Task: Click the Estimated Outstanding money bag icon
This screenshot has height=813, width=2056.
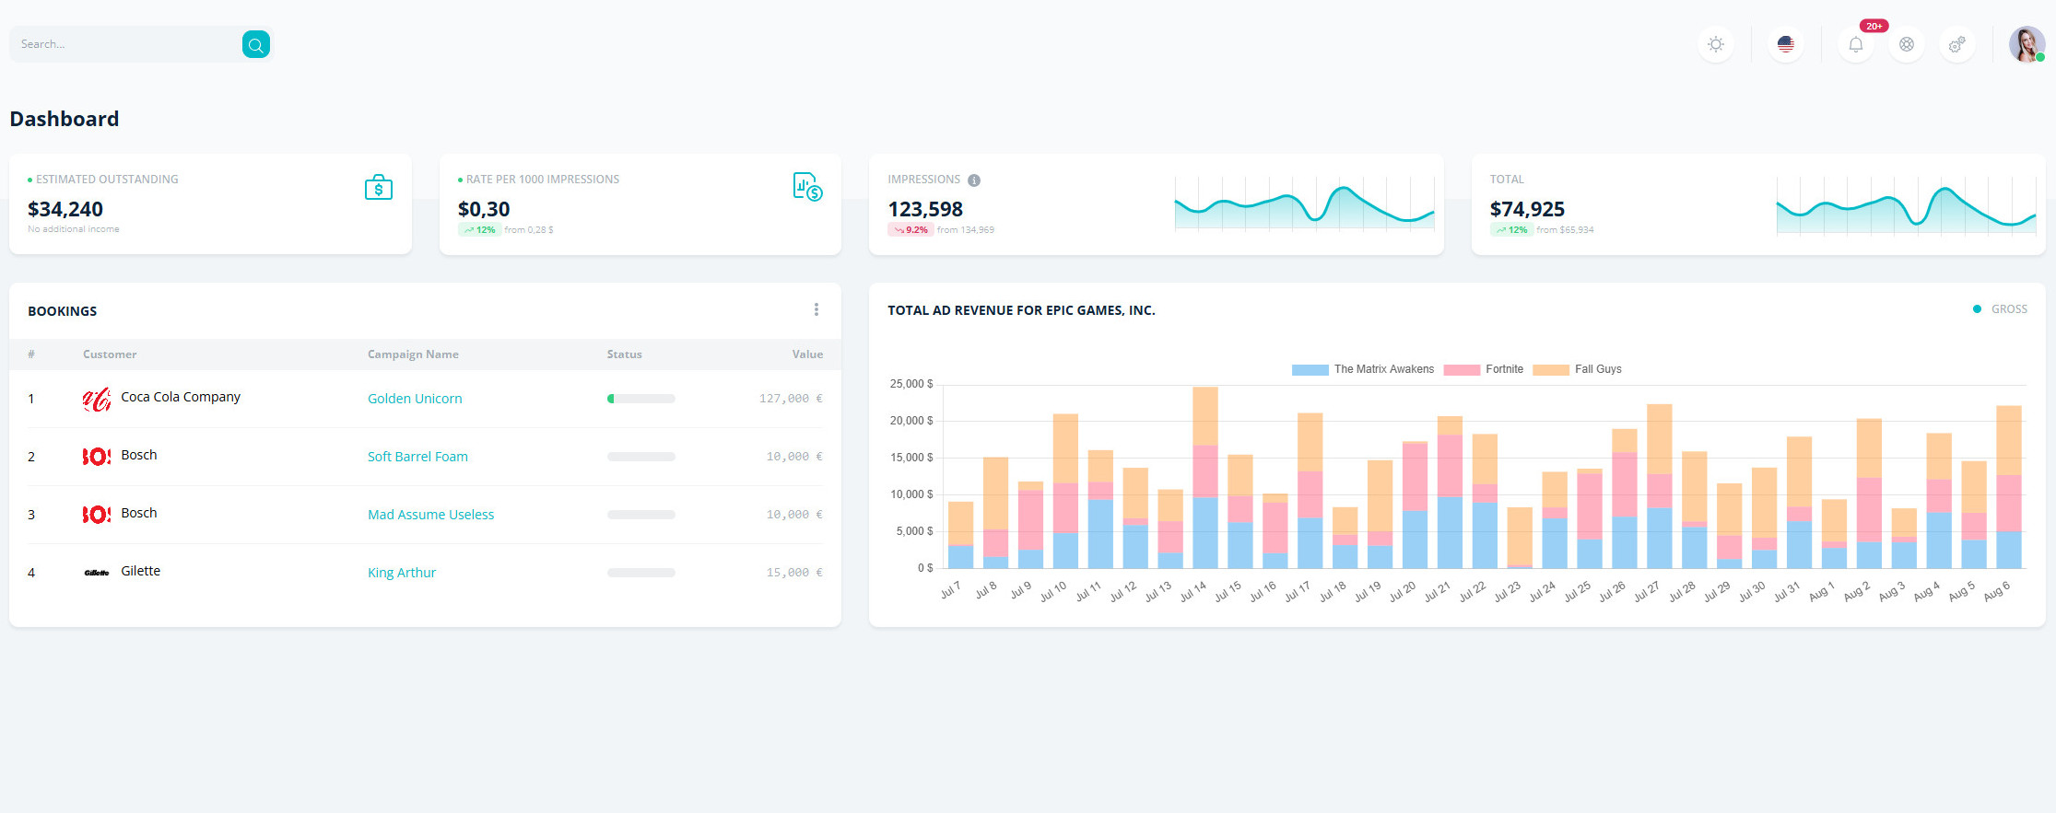Action: click(x=378, y=188)
